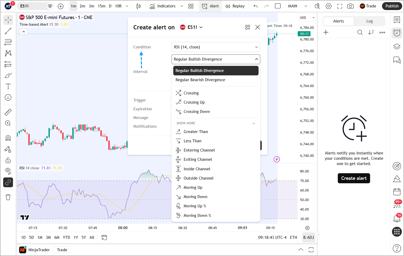Toggle the lock all drawings tool
Image resolution: width=404 pixels, height=256 pixels.
coord(8,160)
